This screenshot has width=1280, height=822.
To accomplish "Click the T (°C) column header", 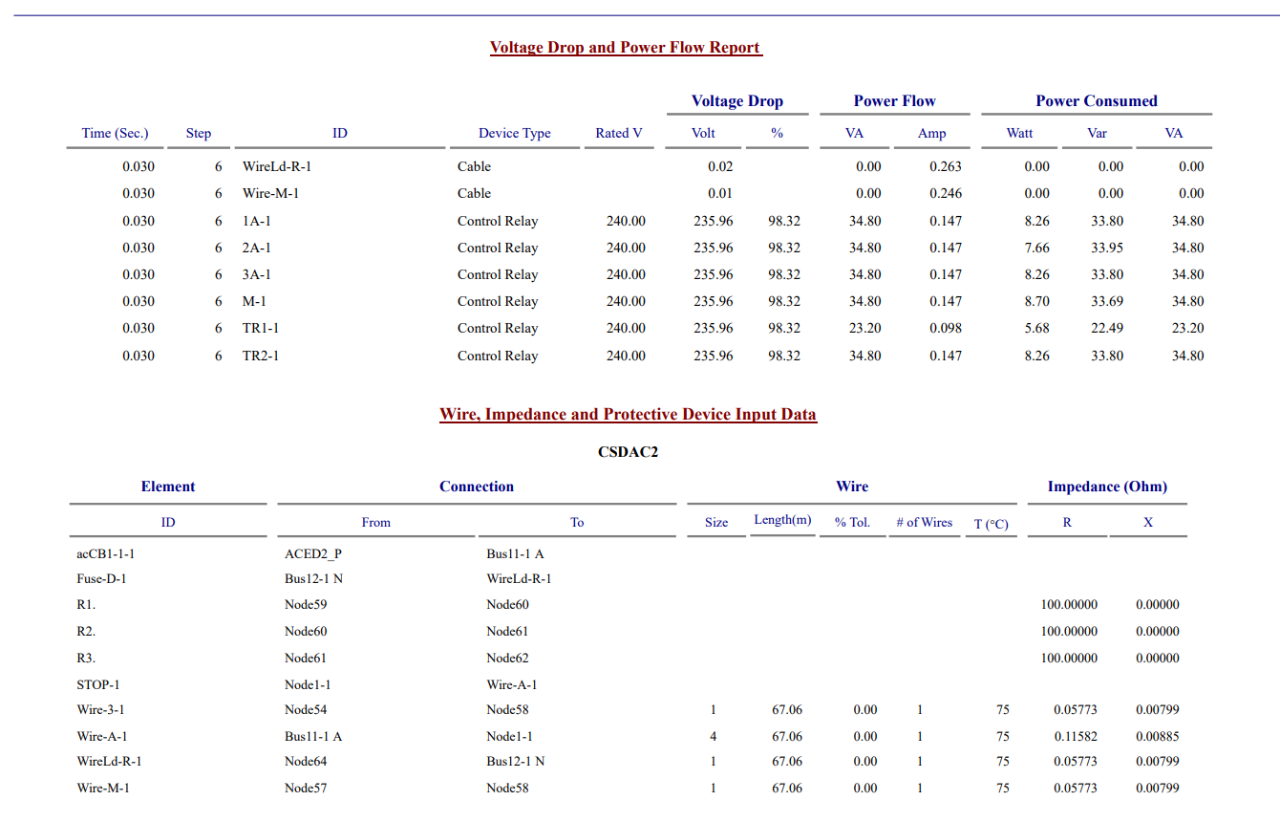I will coord(991,524).
